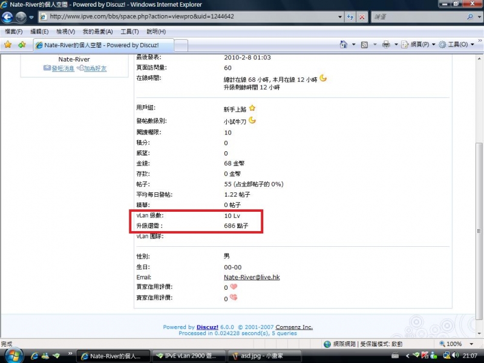
Task: Open the 我的最愛(A) menu
Action: coord(97,31)
